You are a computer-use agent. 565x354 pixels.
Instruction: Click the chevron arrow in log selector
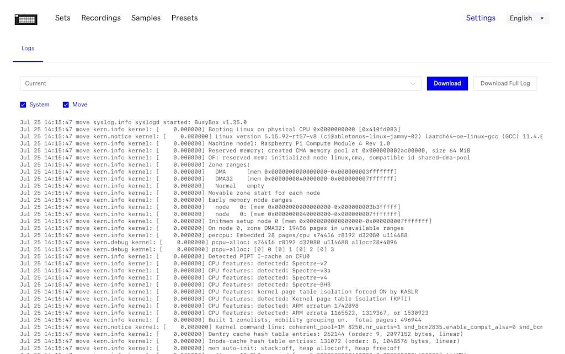413,84
